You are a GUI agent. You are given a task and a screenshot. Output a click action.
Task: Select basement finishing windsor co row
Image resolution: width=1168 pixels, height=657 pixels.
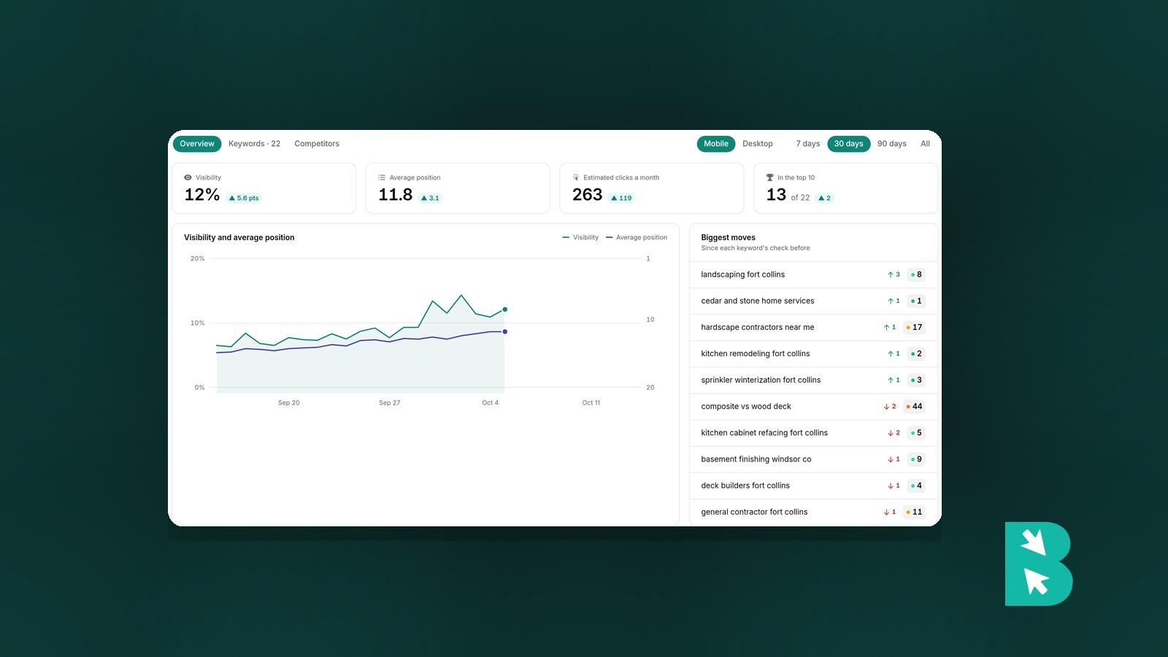[x=813, y=459]
